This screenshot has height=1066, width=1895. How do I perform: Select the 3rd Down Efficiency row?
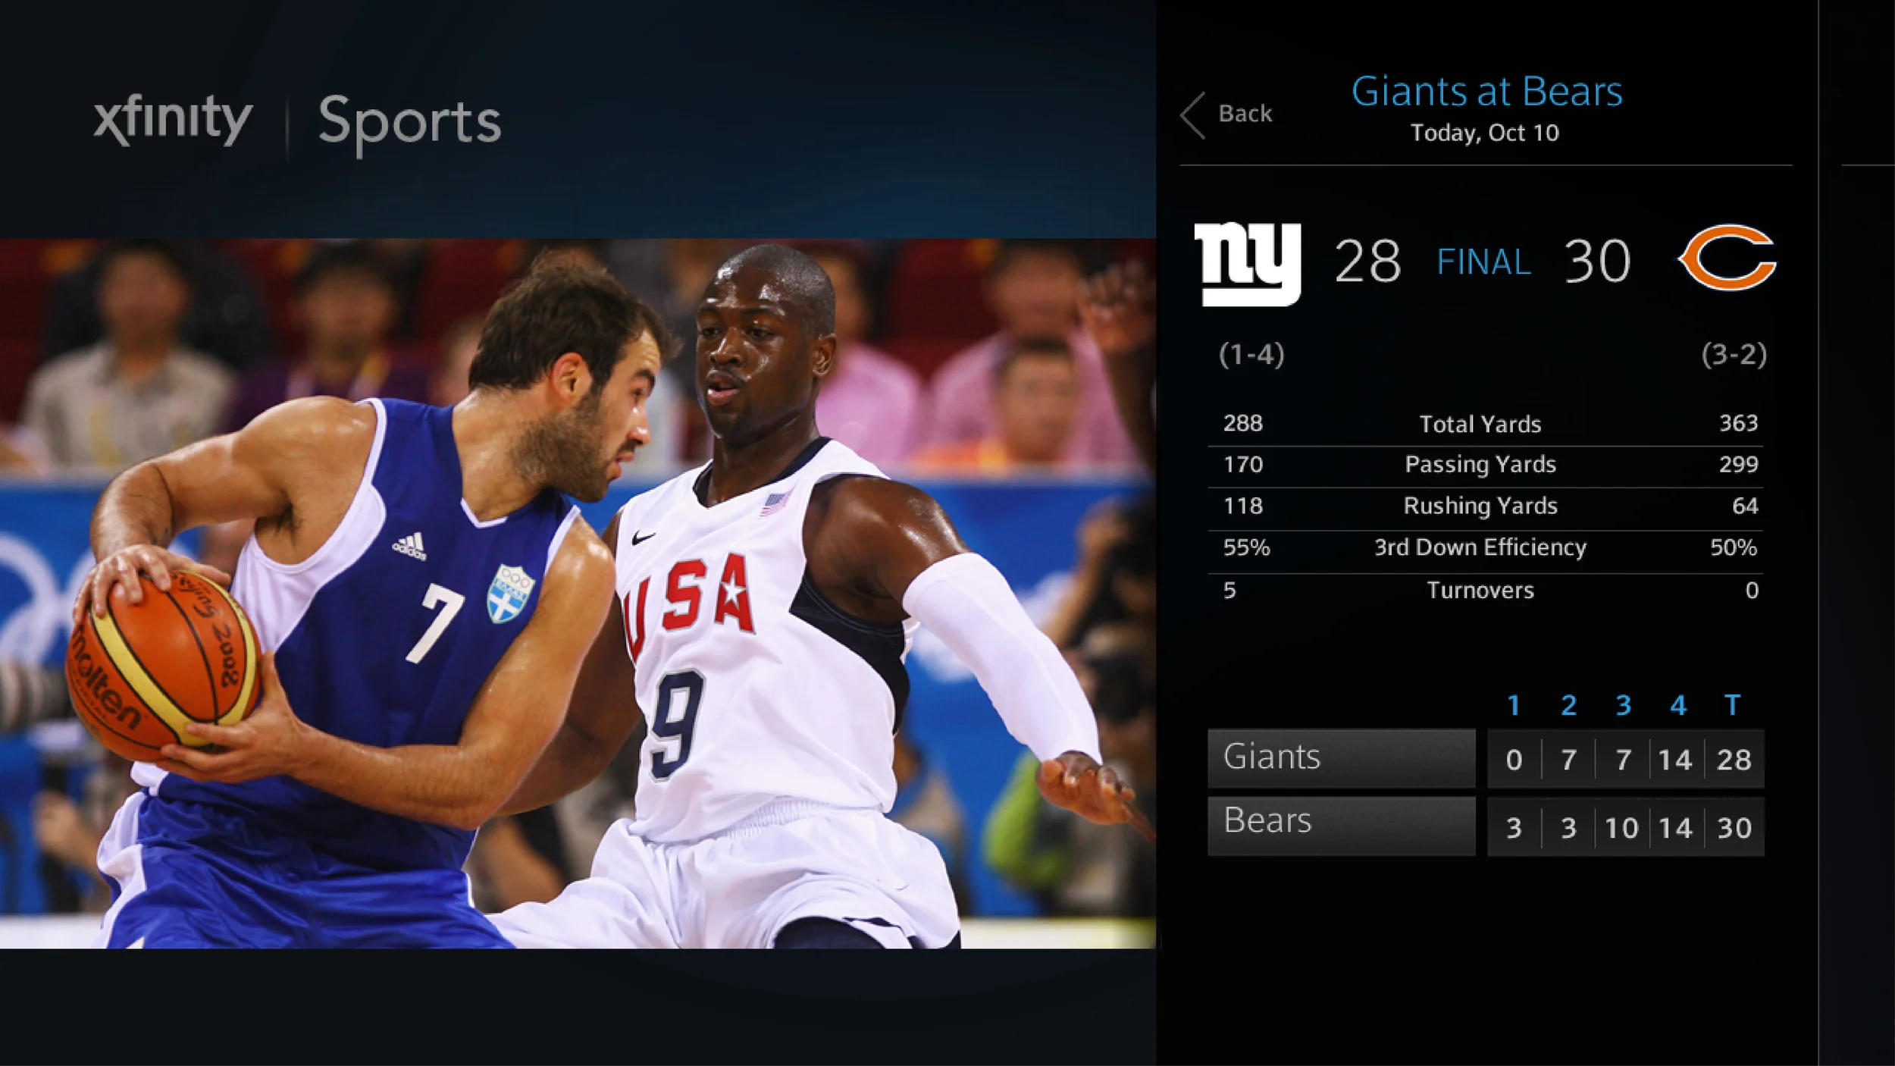point(1485,549)
